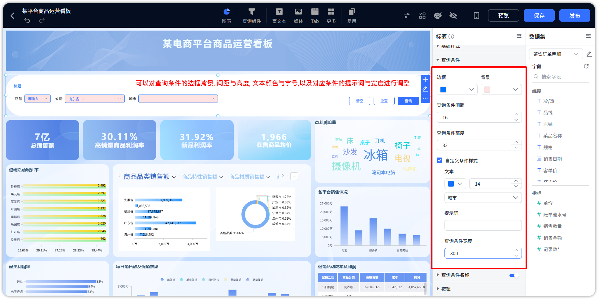Increase 查询条件间距 with up arrow
The width and height of the screenshot is (598, 299).
(516, 115)
